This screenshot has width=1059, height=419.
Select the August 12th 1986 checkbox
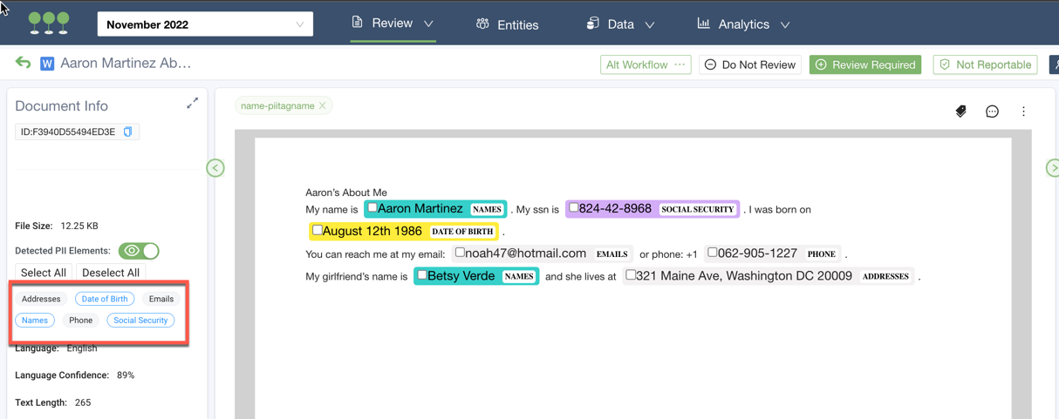coord(318,231)
